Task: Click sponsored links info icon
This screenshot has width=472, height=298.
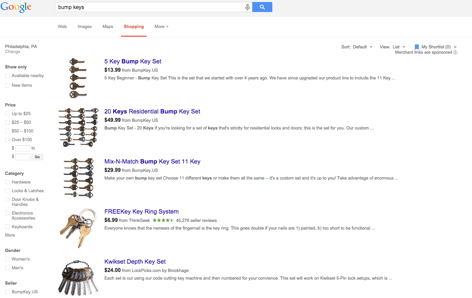Action: click(455, 52)
